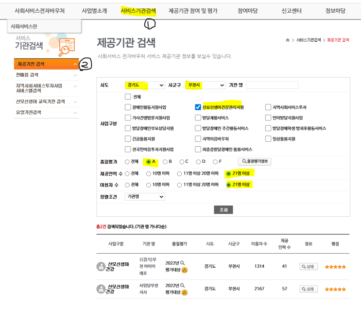Expand 산모신생아 교육기관 검색 chevron
The image size is (361, 309).
click(x=75, y=102)
